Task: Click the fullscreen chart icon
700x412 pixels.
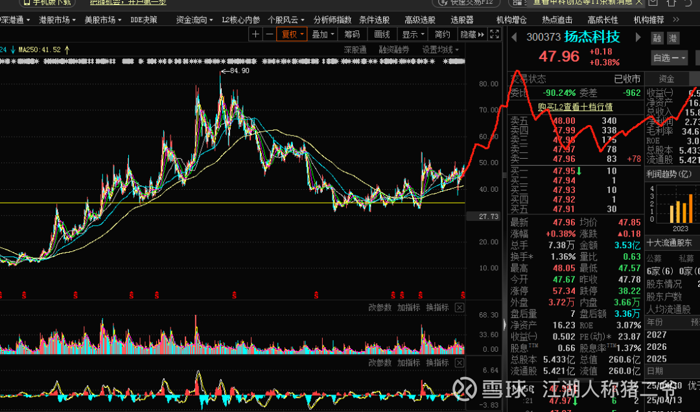Action: (494, 34)
